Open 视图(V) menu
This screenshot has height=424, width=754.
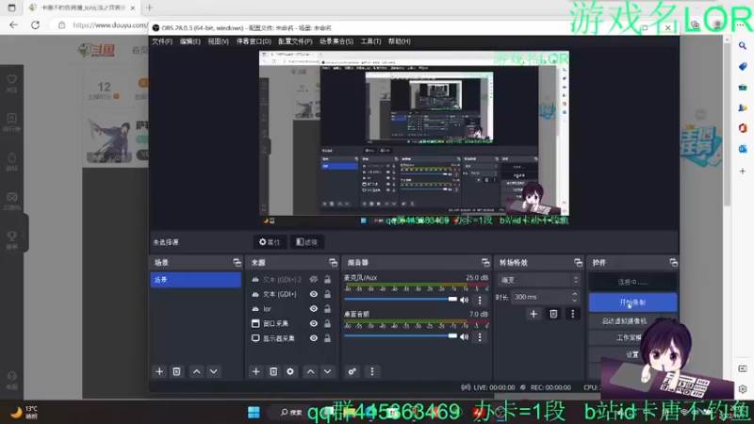218,41
